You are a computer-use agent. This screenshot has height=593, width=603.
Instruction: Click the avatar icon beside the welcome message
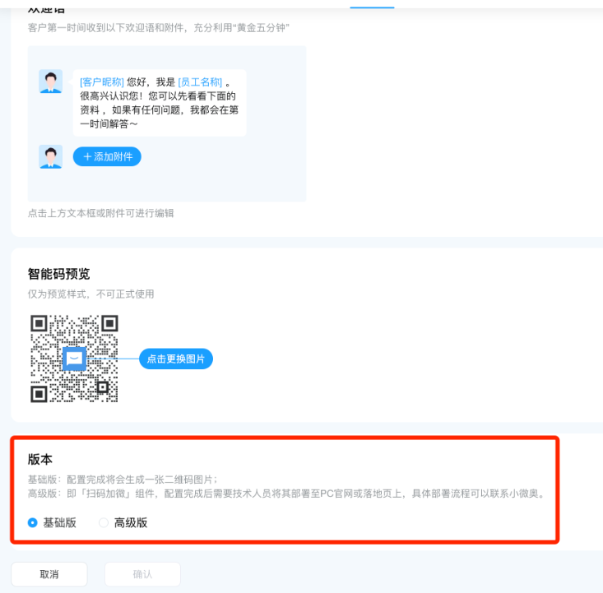click(x=50, y=81)
